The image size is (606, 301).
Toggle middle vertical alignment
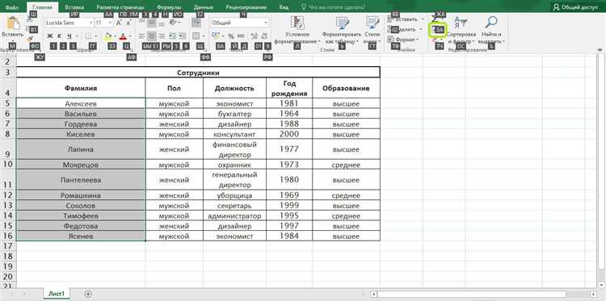(152, 23)
